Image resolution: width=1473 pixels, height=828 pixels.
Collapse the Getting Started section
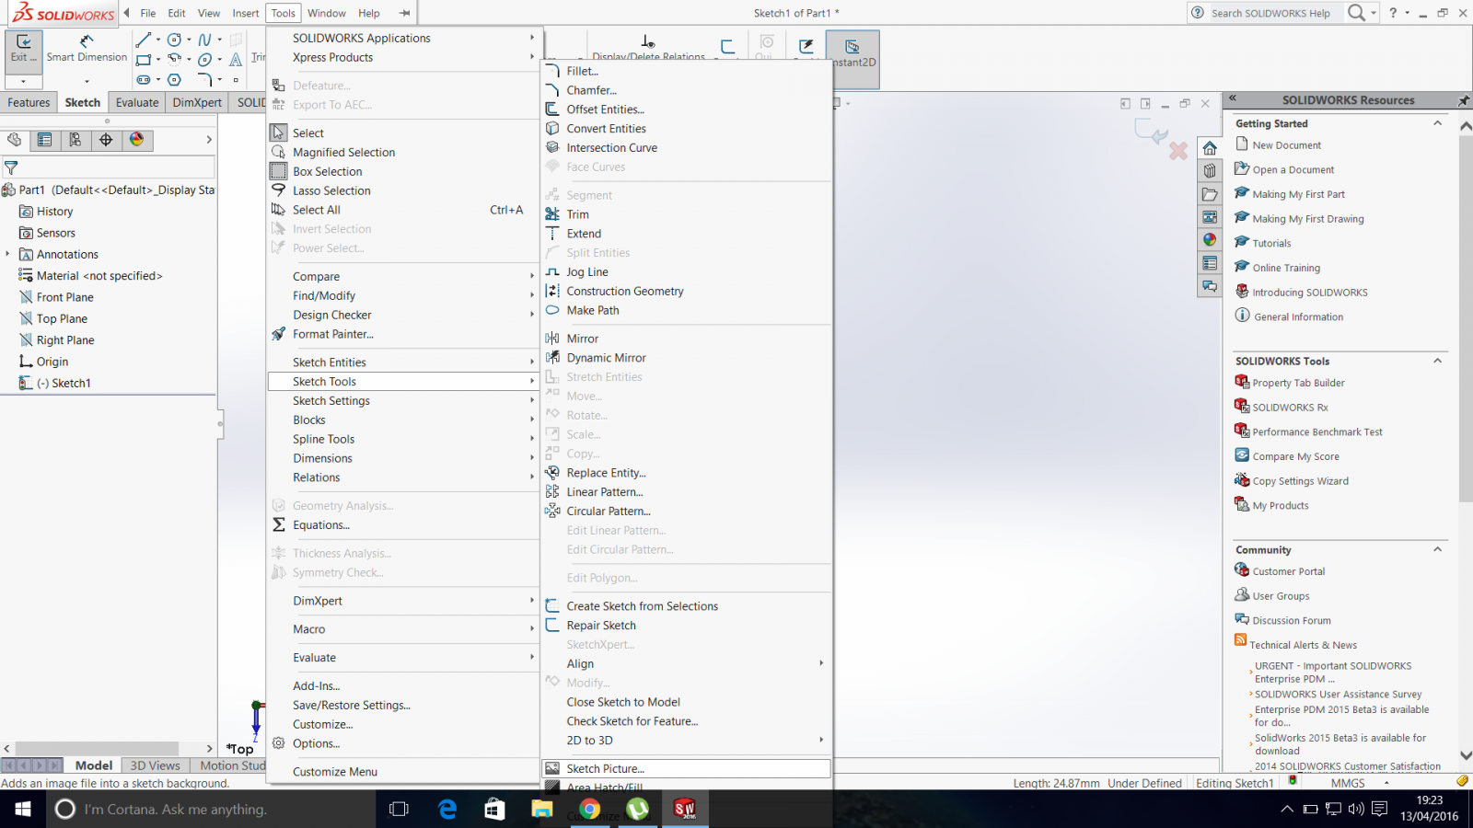[x=1437, y=123]
